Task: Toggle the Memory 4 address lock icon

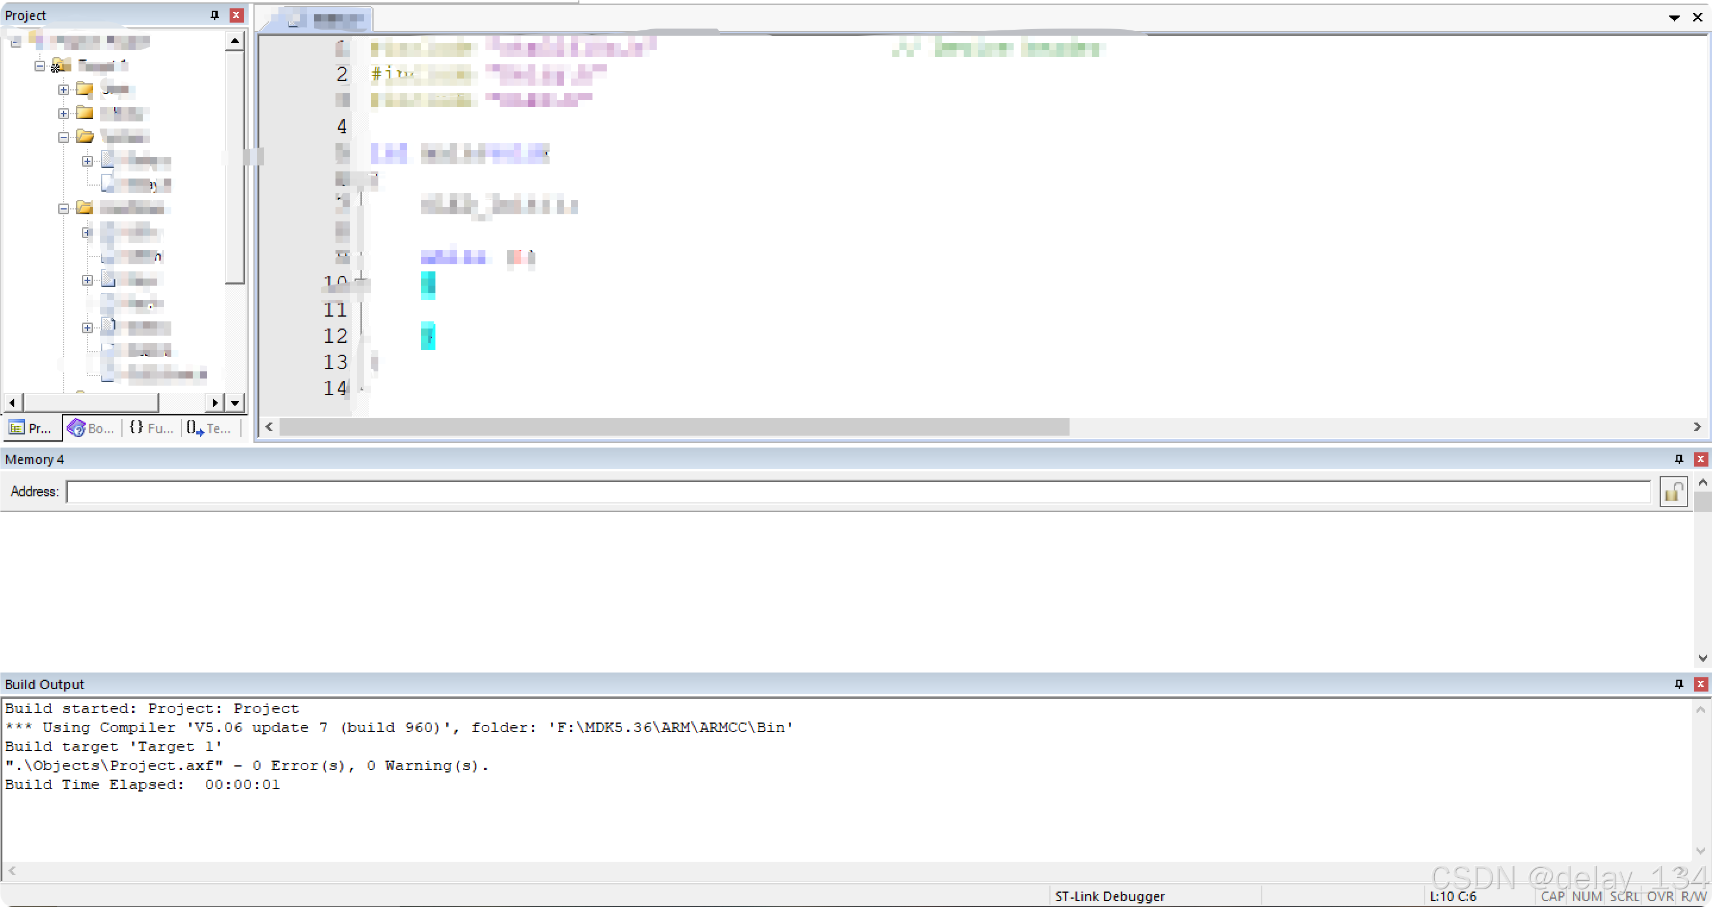Action: click(1673, 492)
